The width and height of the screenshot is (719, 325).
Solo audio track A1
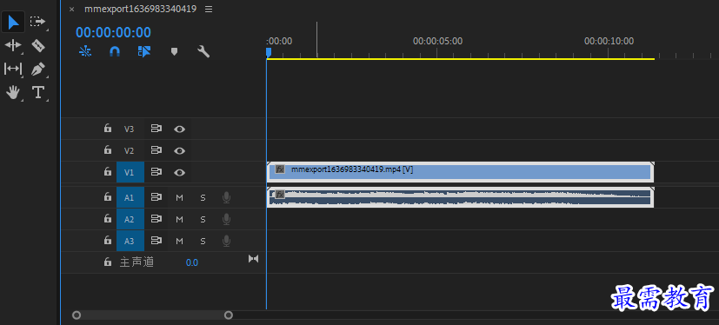pyautogui.click(x=203, y=197)
